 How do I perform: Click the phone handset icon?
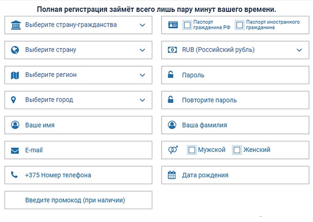(14, 175)
